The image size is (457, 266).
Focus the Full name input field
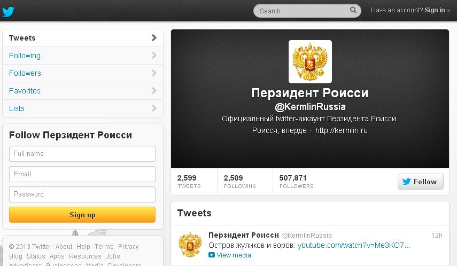tap(82, 153)
